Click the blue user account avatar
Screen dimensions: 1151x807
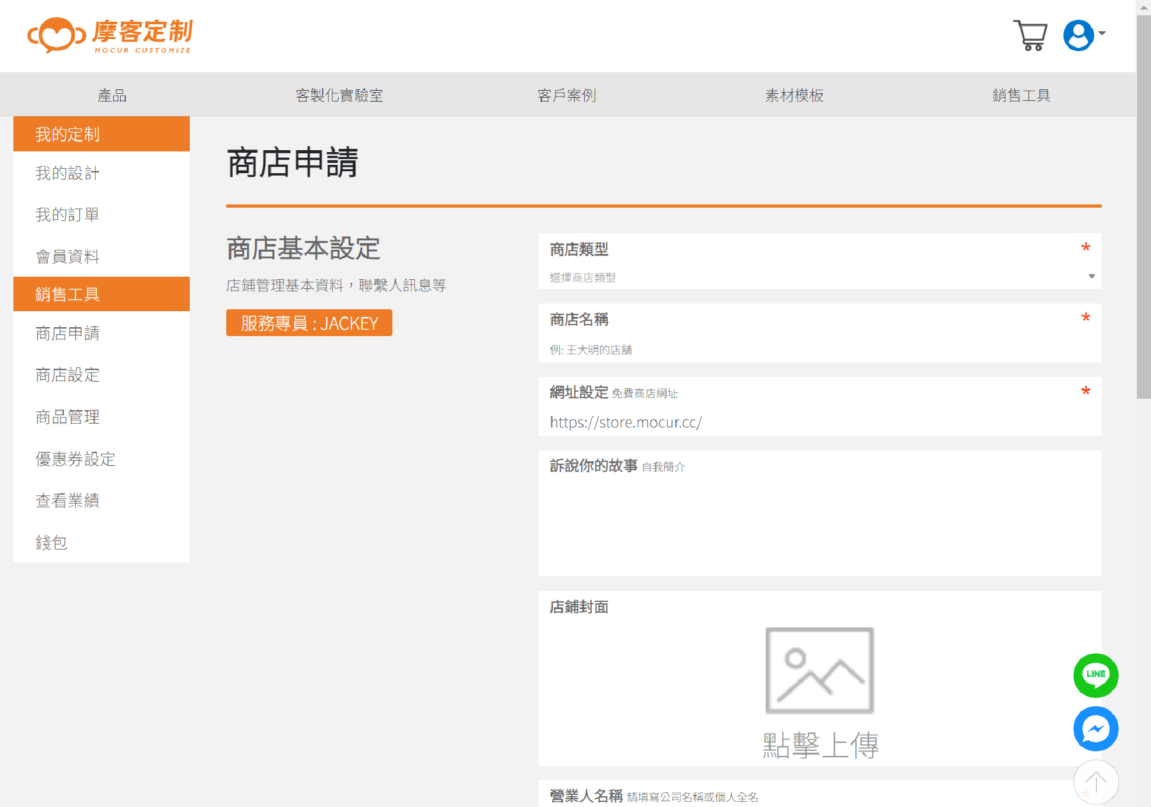1078,35
